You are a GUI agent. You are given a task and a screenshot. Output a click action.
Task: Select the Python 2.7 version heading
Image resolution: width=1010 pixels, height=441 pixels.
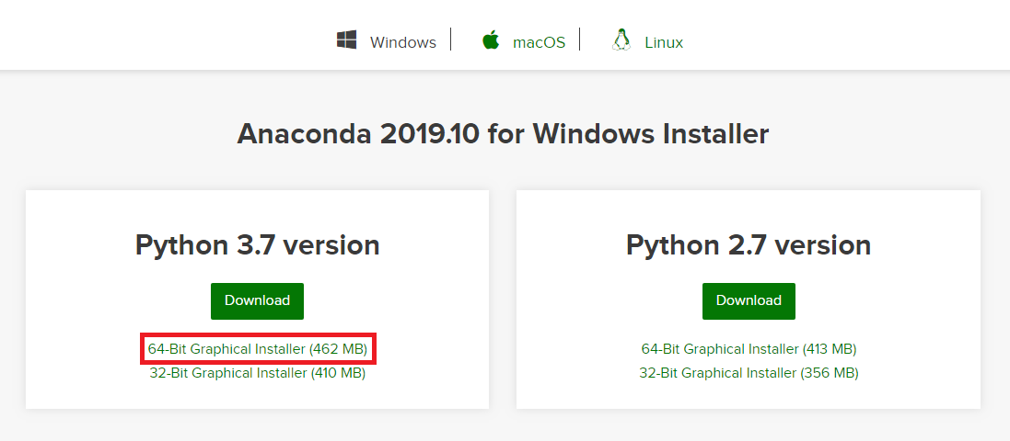point(749,245)
